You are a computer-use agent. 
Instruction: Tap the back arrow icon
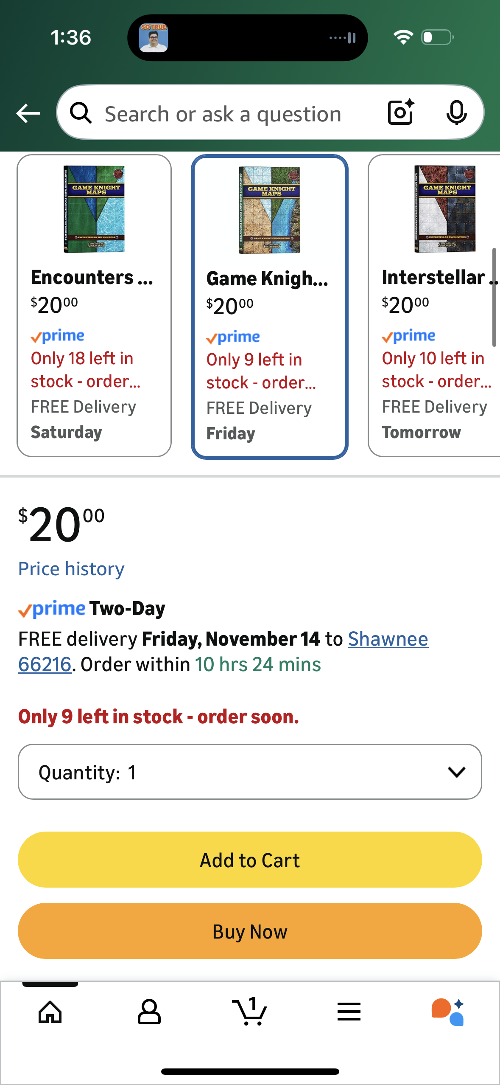coord(28,114)
